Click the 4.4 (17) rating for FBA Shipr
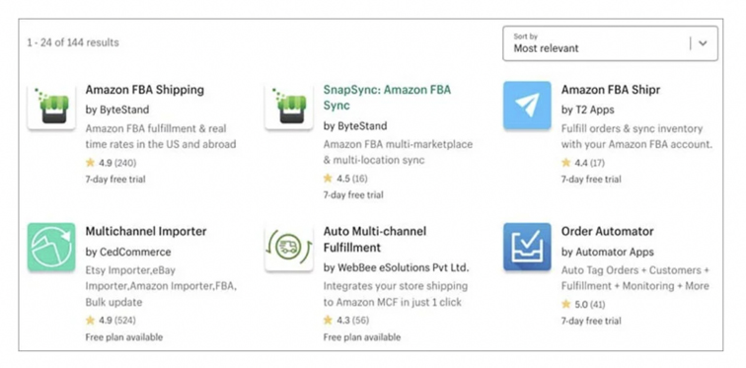This screenshot has width=746, height=368. click(583, 163)
